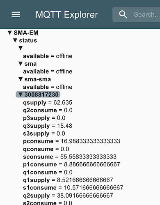Collapse the sma topic node
This screenshot has height=205, width=160.
(21, 64)
